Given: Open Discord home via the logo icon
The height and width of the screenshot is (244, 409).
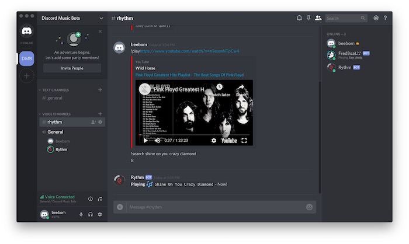Looking at the screenshot, I should point(27,32).
